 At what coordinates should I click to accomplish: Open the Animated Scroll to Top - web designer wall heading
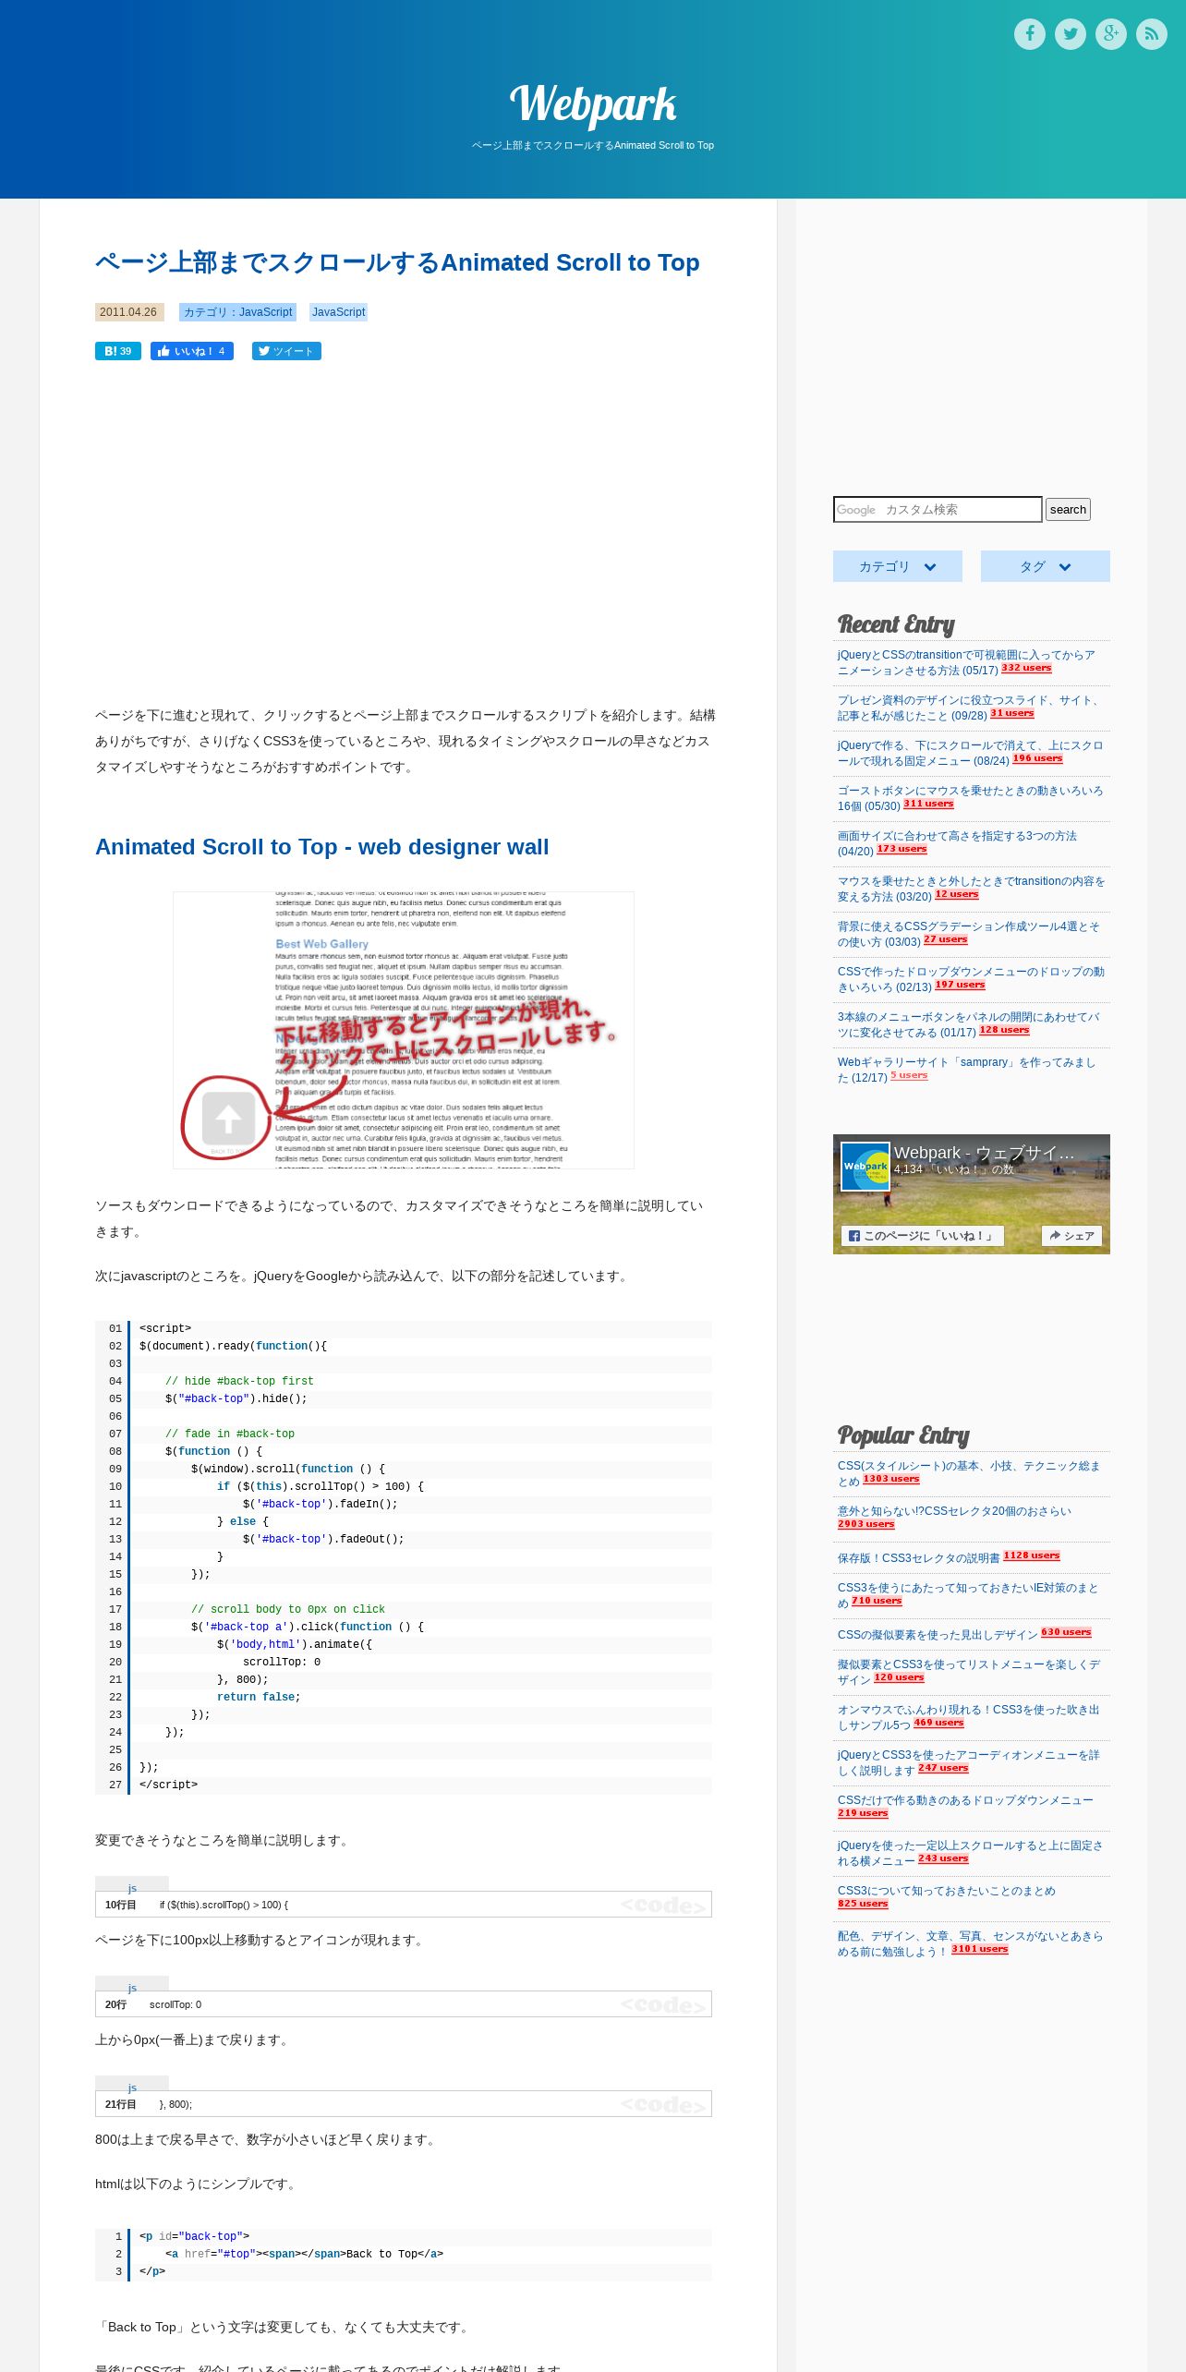coord(322,847)
